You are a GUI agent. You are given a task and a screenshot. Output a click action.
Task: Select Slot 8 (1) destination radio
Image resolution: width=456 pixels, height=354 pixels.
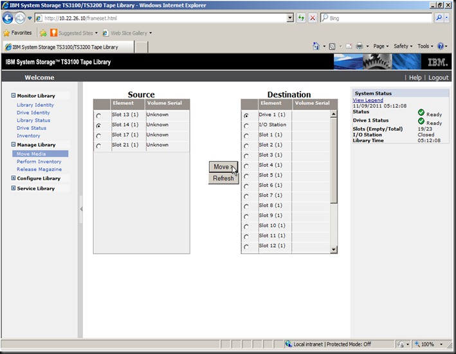246,207
